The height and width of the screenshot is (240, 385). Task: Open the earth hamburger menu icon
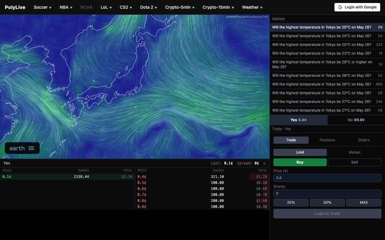click(31, 148)
